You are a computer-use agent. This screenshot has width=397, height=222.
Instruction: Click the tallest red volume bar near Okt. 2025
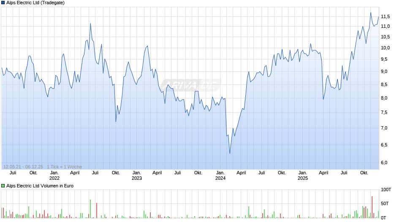(x=372, y=207)
